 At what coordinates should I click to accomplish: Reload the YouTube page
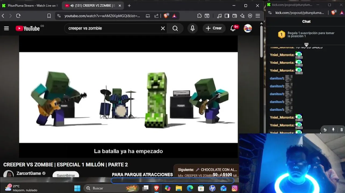coord(18,16)
